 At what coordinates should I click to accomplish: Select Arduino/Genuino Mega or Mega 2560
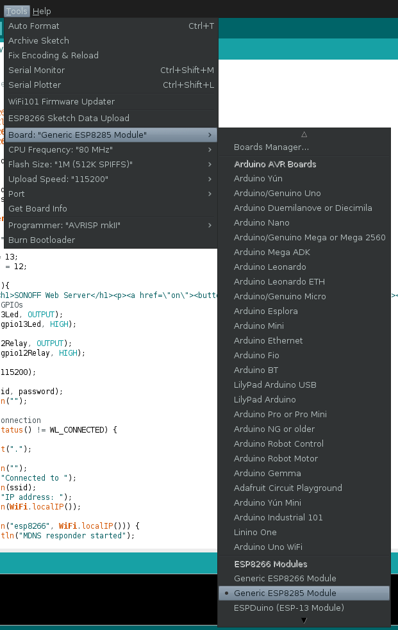coord(304,238)
